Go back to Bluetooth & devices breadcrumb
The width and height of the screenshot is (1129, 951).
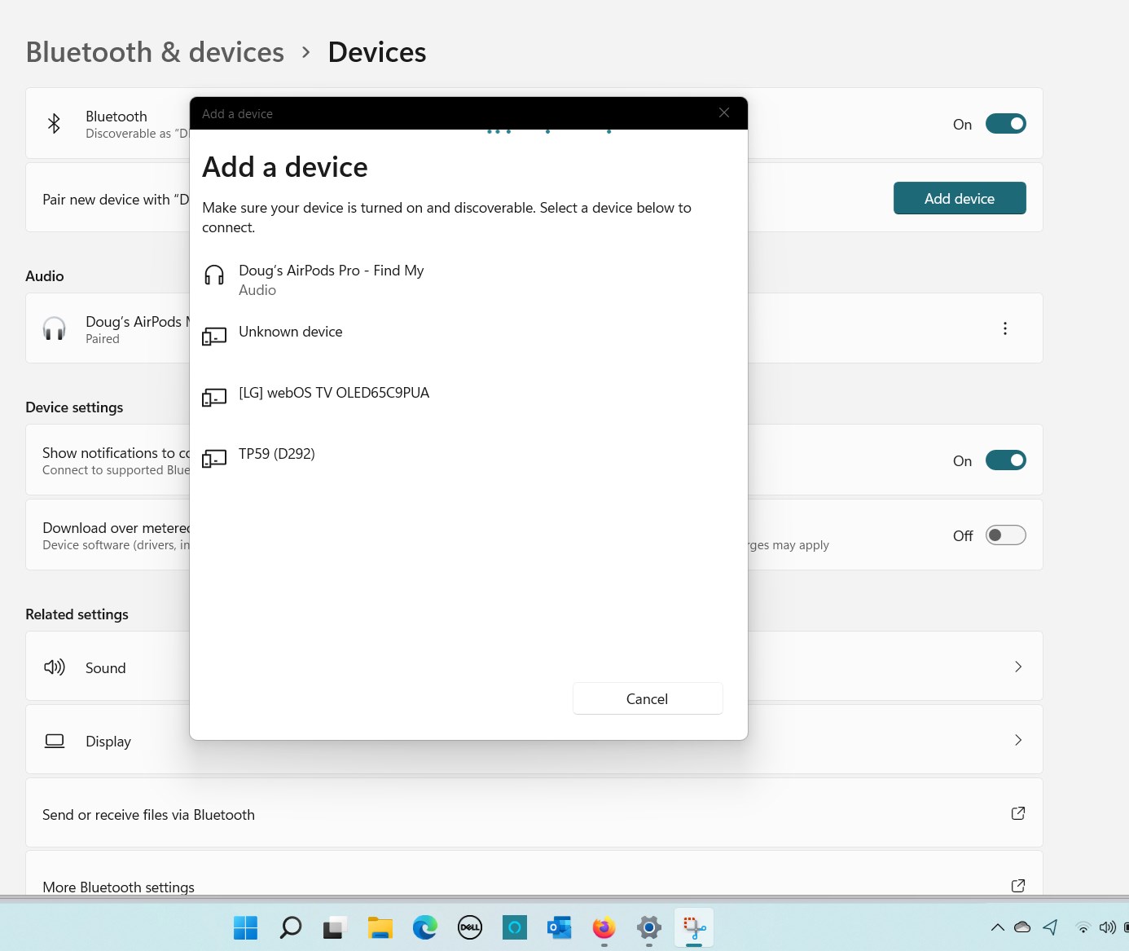[155, 52]
